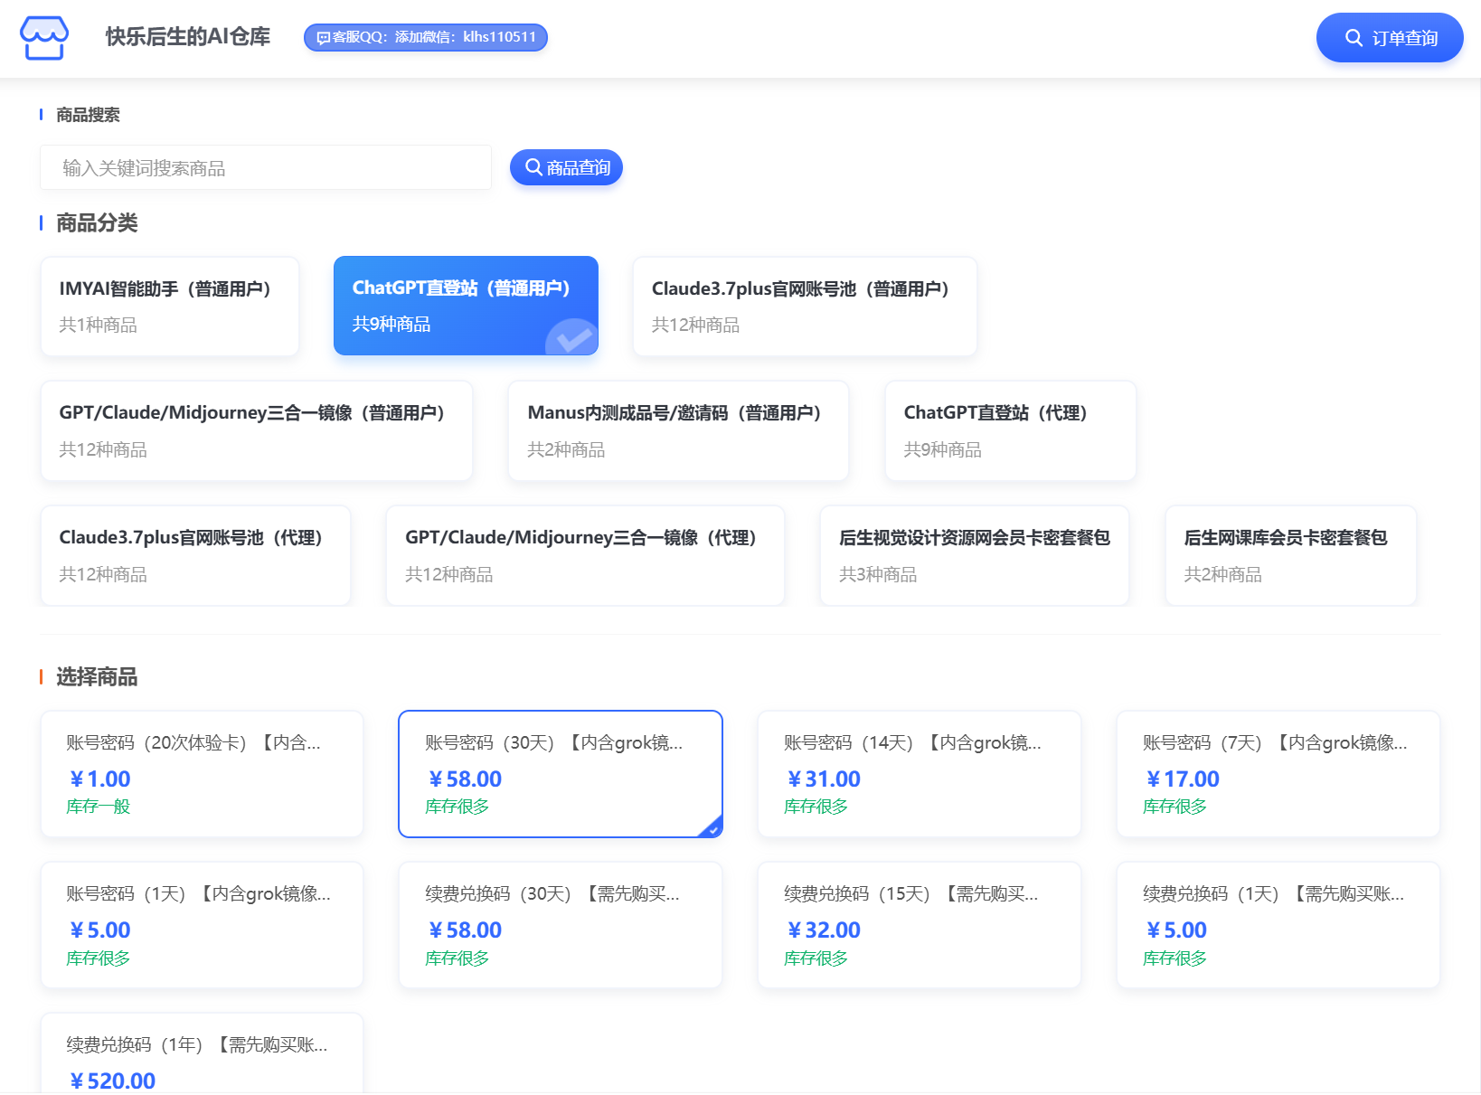Click the 库存一般 stock status text
Viewport: 1481px width, 1095px height.
[x=99, y=807]
